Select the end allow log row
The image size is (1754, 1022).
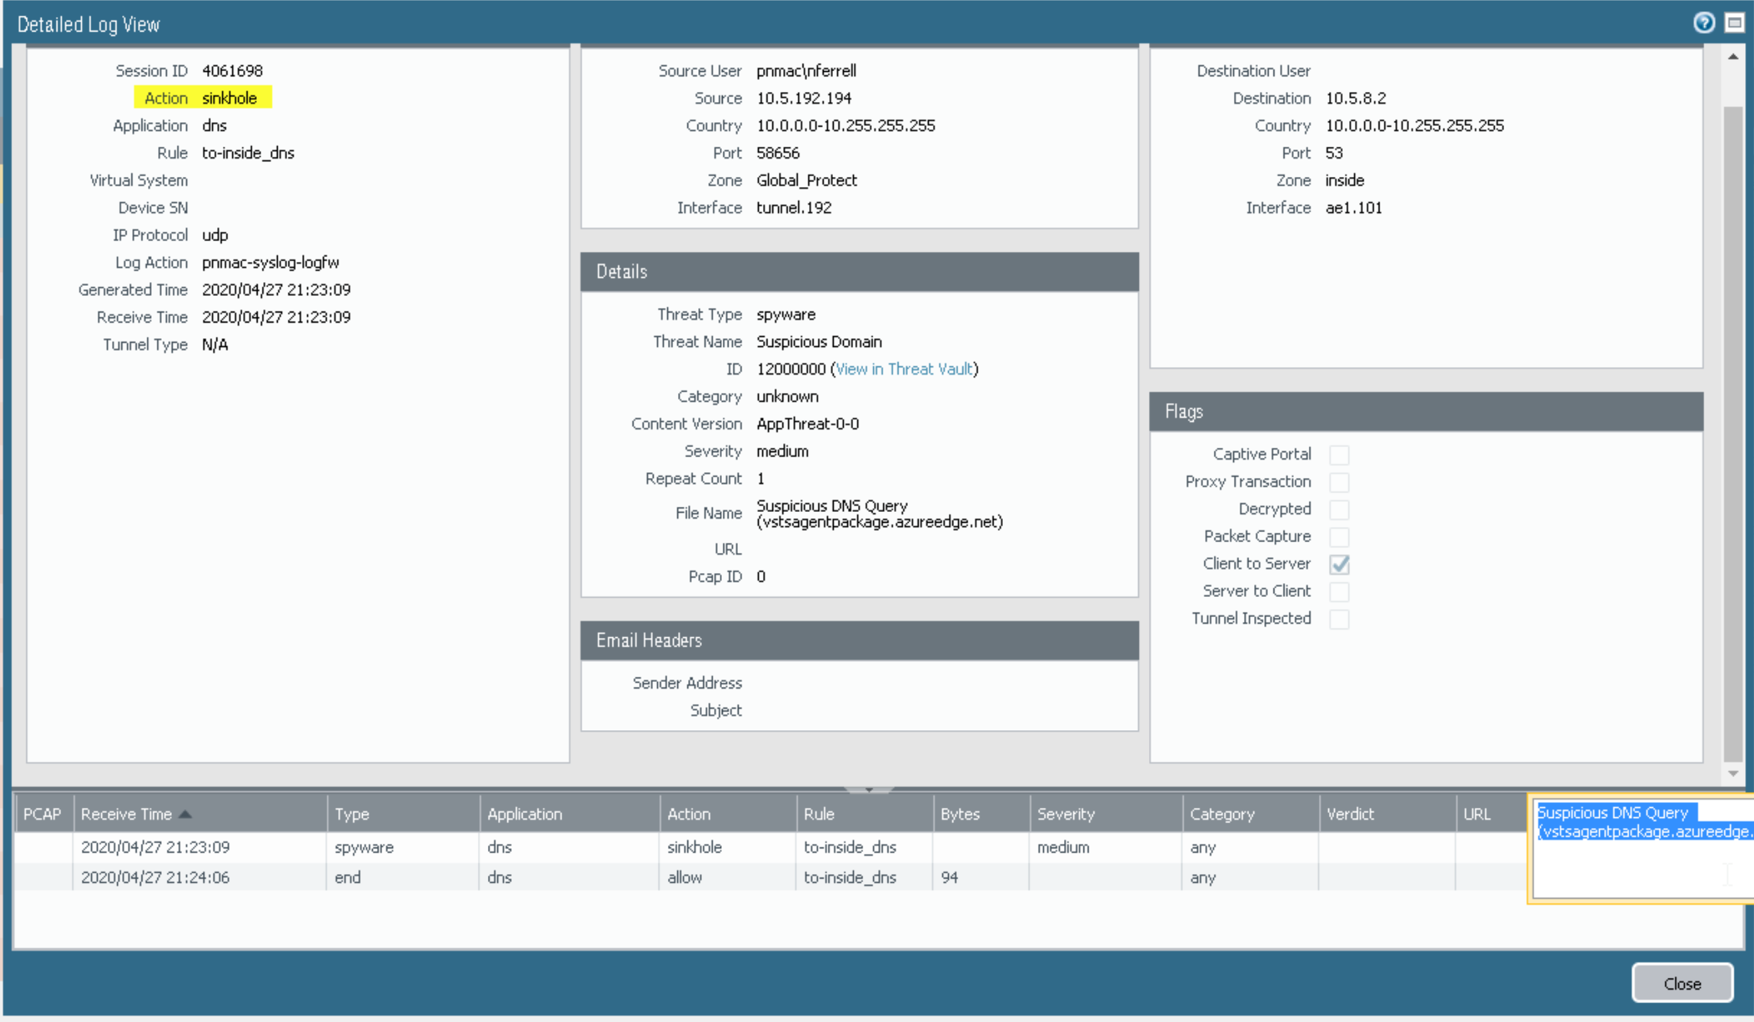click(487, 877)
